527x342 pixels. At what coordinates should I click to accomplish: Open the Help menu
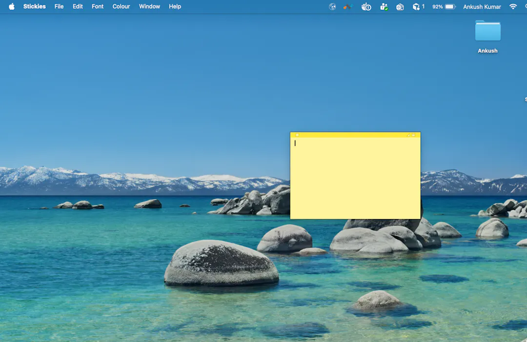pos(175,6)
